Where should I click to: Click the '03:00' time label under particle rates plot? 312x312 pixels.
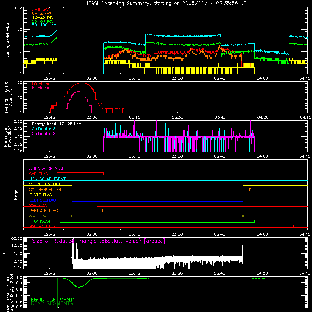92,117
